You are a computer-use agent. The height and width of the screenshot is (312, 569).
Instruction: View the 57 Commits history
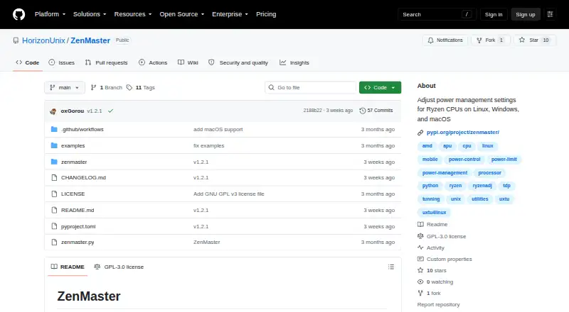pos(376,111)
